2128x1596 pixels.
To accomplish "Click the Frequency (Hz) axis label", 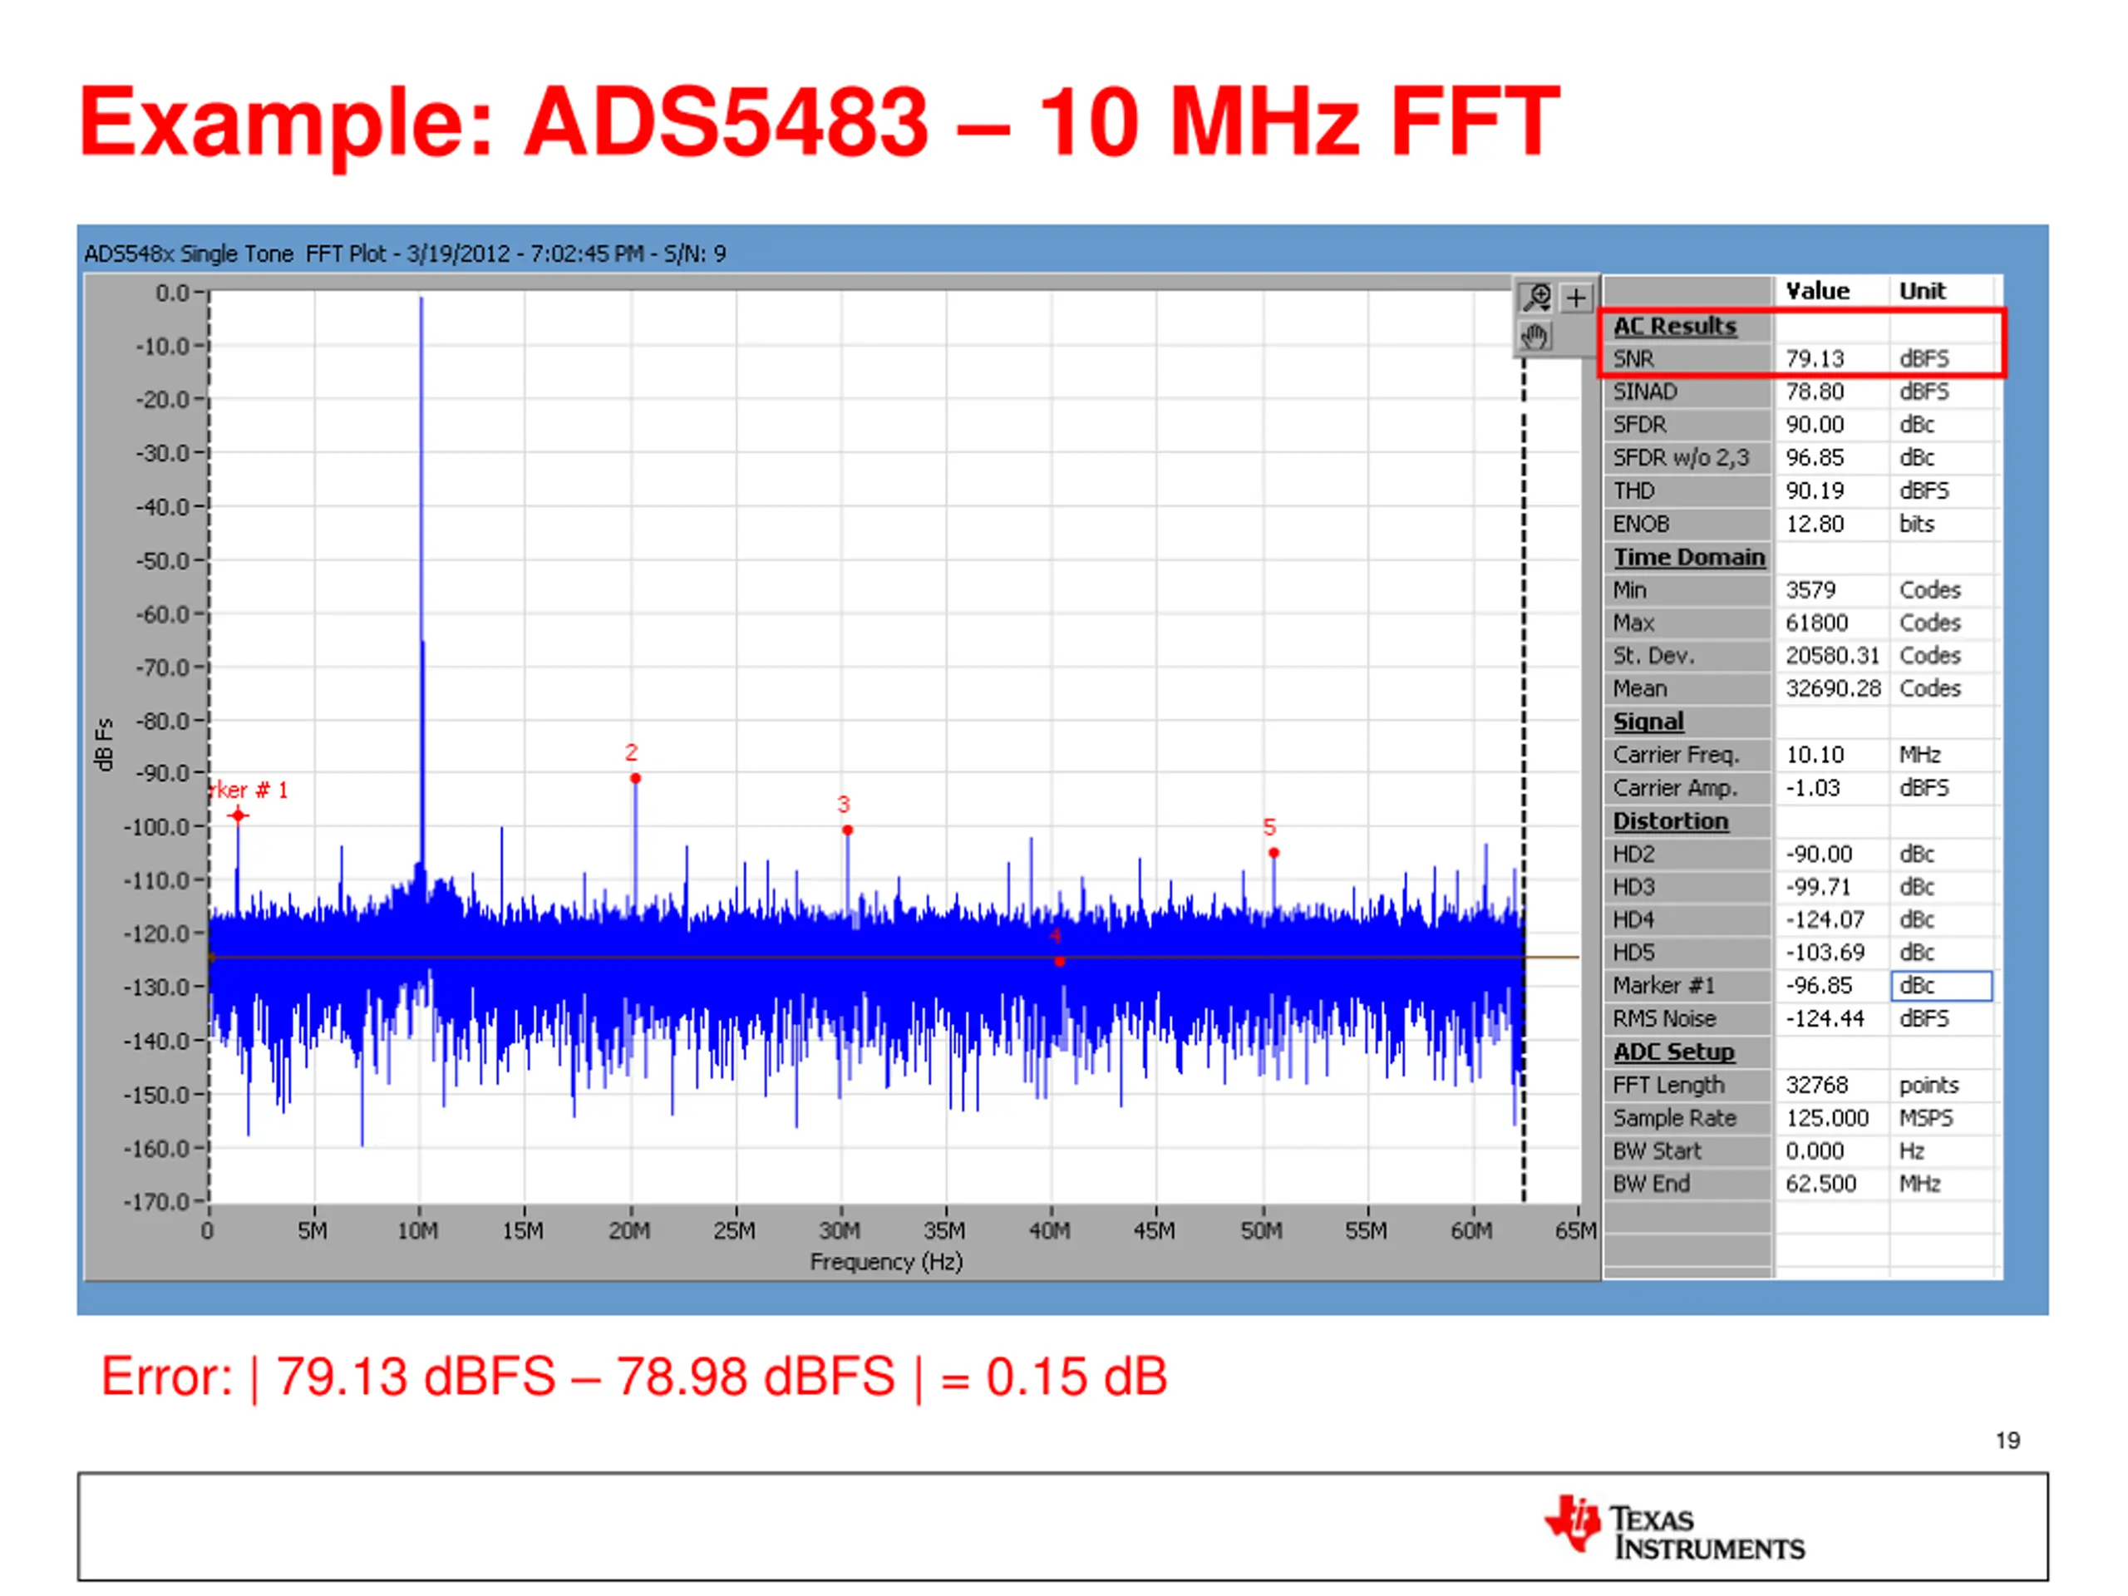I will pos(886,1261).
